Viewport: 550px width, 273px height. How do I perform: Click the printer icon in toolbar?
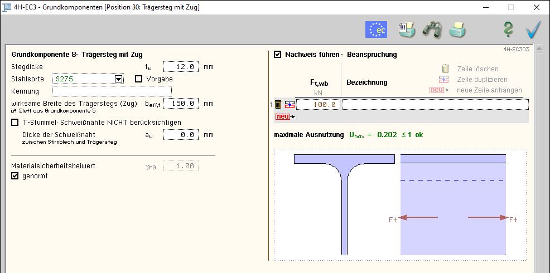click(x=457, y=29)
